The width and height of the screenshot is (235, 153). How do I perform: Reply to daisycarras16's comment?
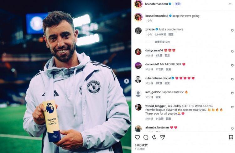click(167, 56)
